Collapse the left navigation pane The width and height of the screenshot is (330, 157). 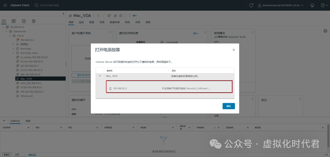pyautogui.click(x=64, y=14)
